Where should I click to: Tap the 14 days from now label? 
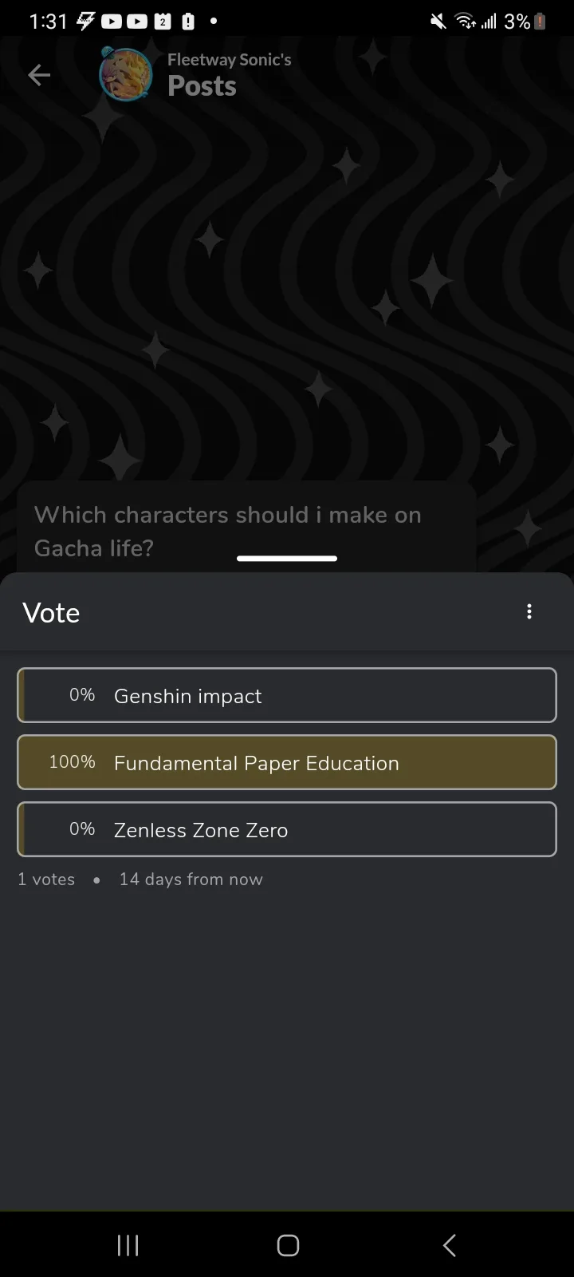coord(191,879)
